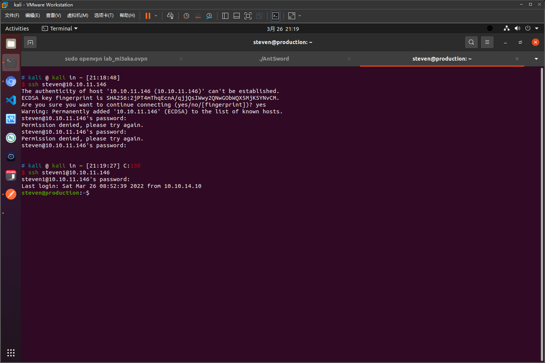Launch Files from the dock
The width and height of the screenshot is (545, 363).
tap(11, 44)
